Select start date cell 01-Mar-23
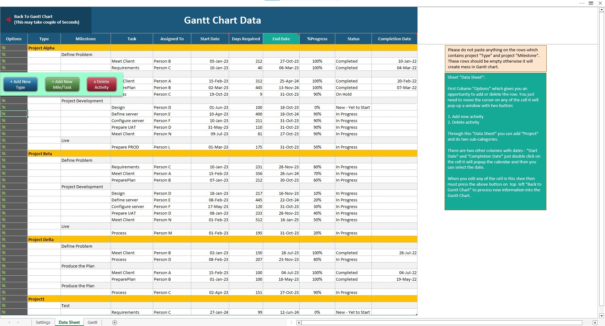 pos(210,147)
